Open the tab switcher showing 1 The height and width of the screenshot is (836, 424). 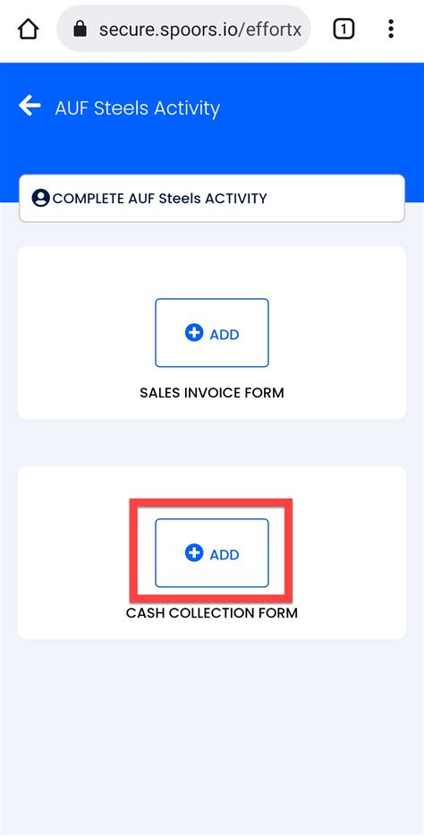click(x=343, y=29)
